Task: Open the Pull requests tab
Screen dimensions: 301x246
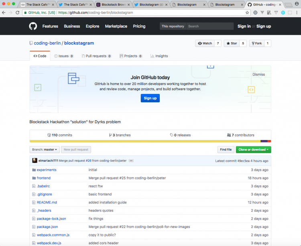Action: click(x=97, y=56)
